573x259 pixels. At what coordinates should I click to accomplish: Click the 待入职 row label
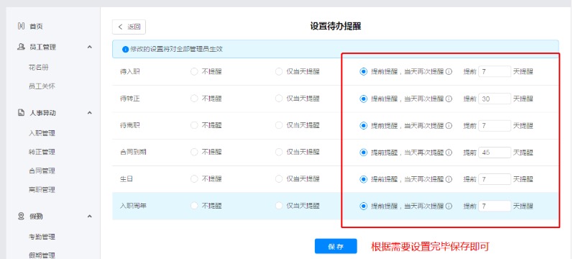tap(129, 72)
